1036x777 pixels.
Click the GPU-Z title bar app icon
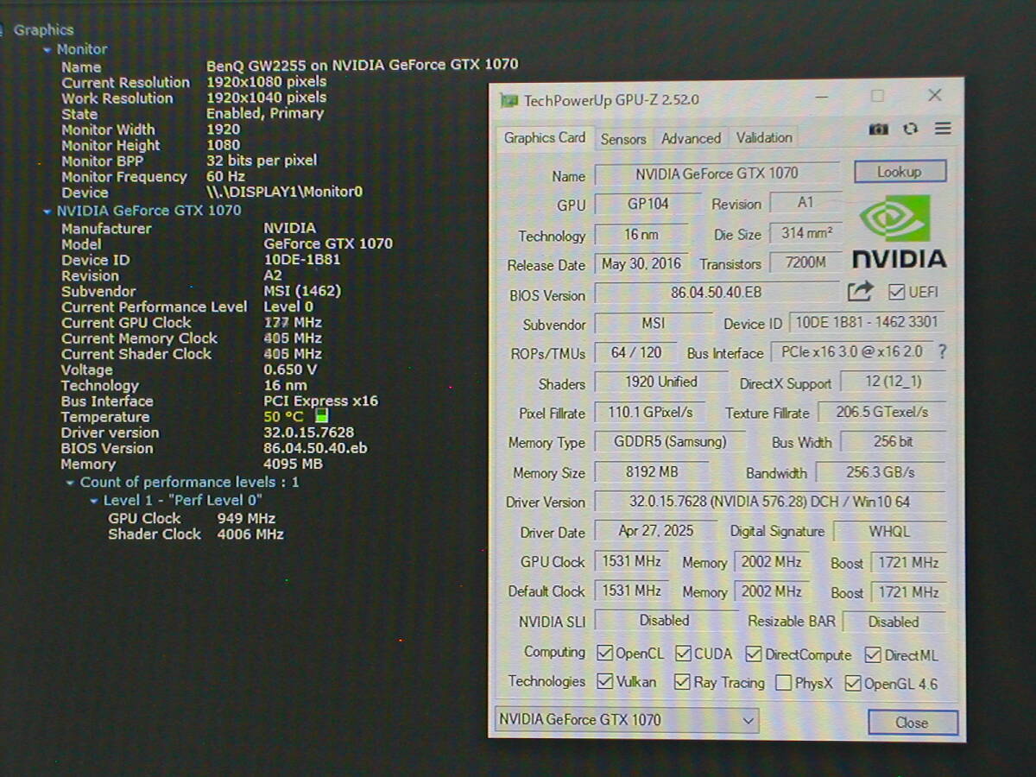tap(509, 100)
